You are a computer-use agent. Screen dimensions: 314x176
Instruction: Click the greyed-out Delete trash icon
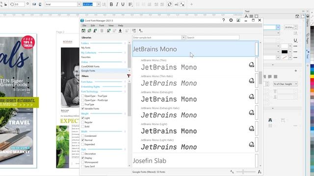[x=102, y=31]
